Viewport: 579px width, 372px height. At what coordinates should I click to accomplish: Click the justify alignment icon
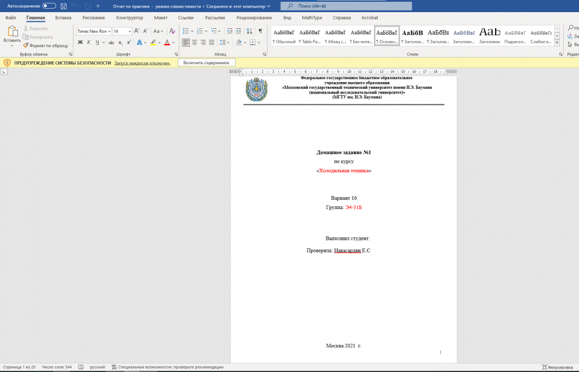tap(211, 42)
